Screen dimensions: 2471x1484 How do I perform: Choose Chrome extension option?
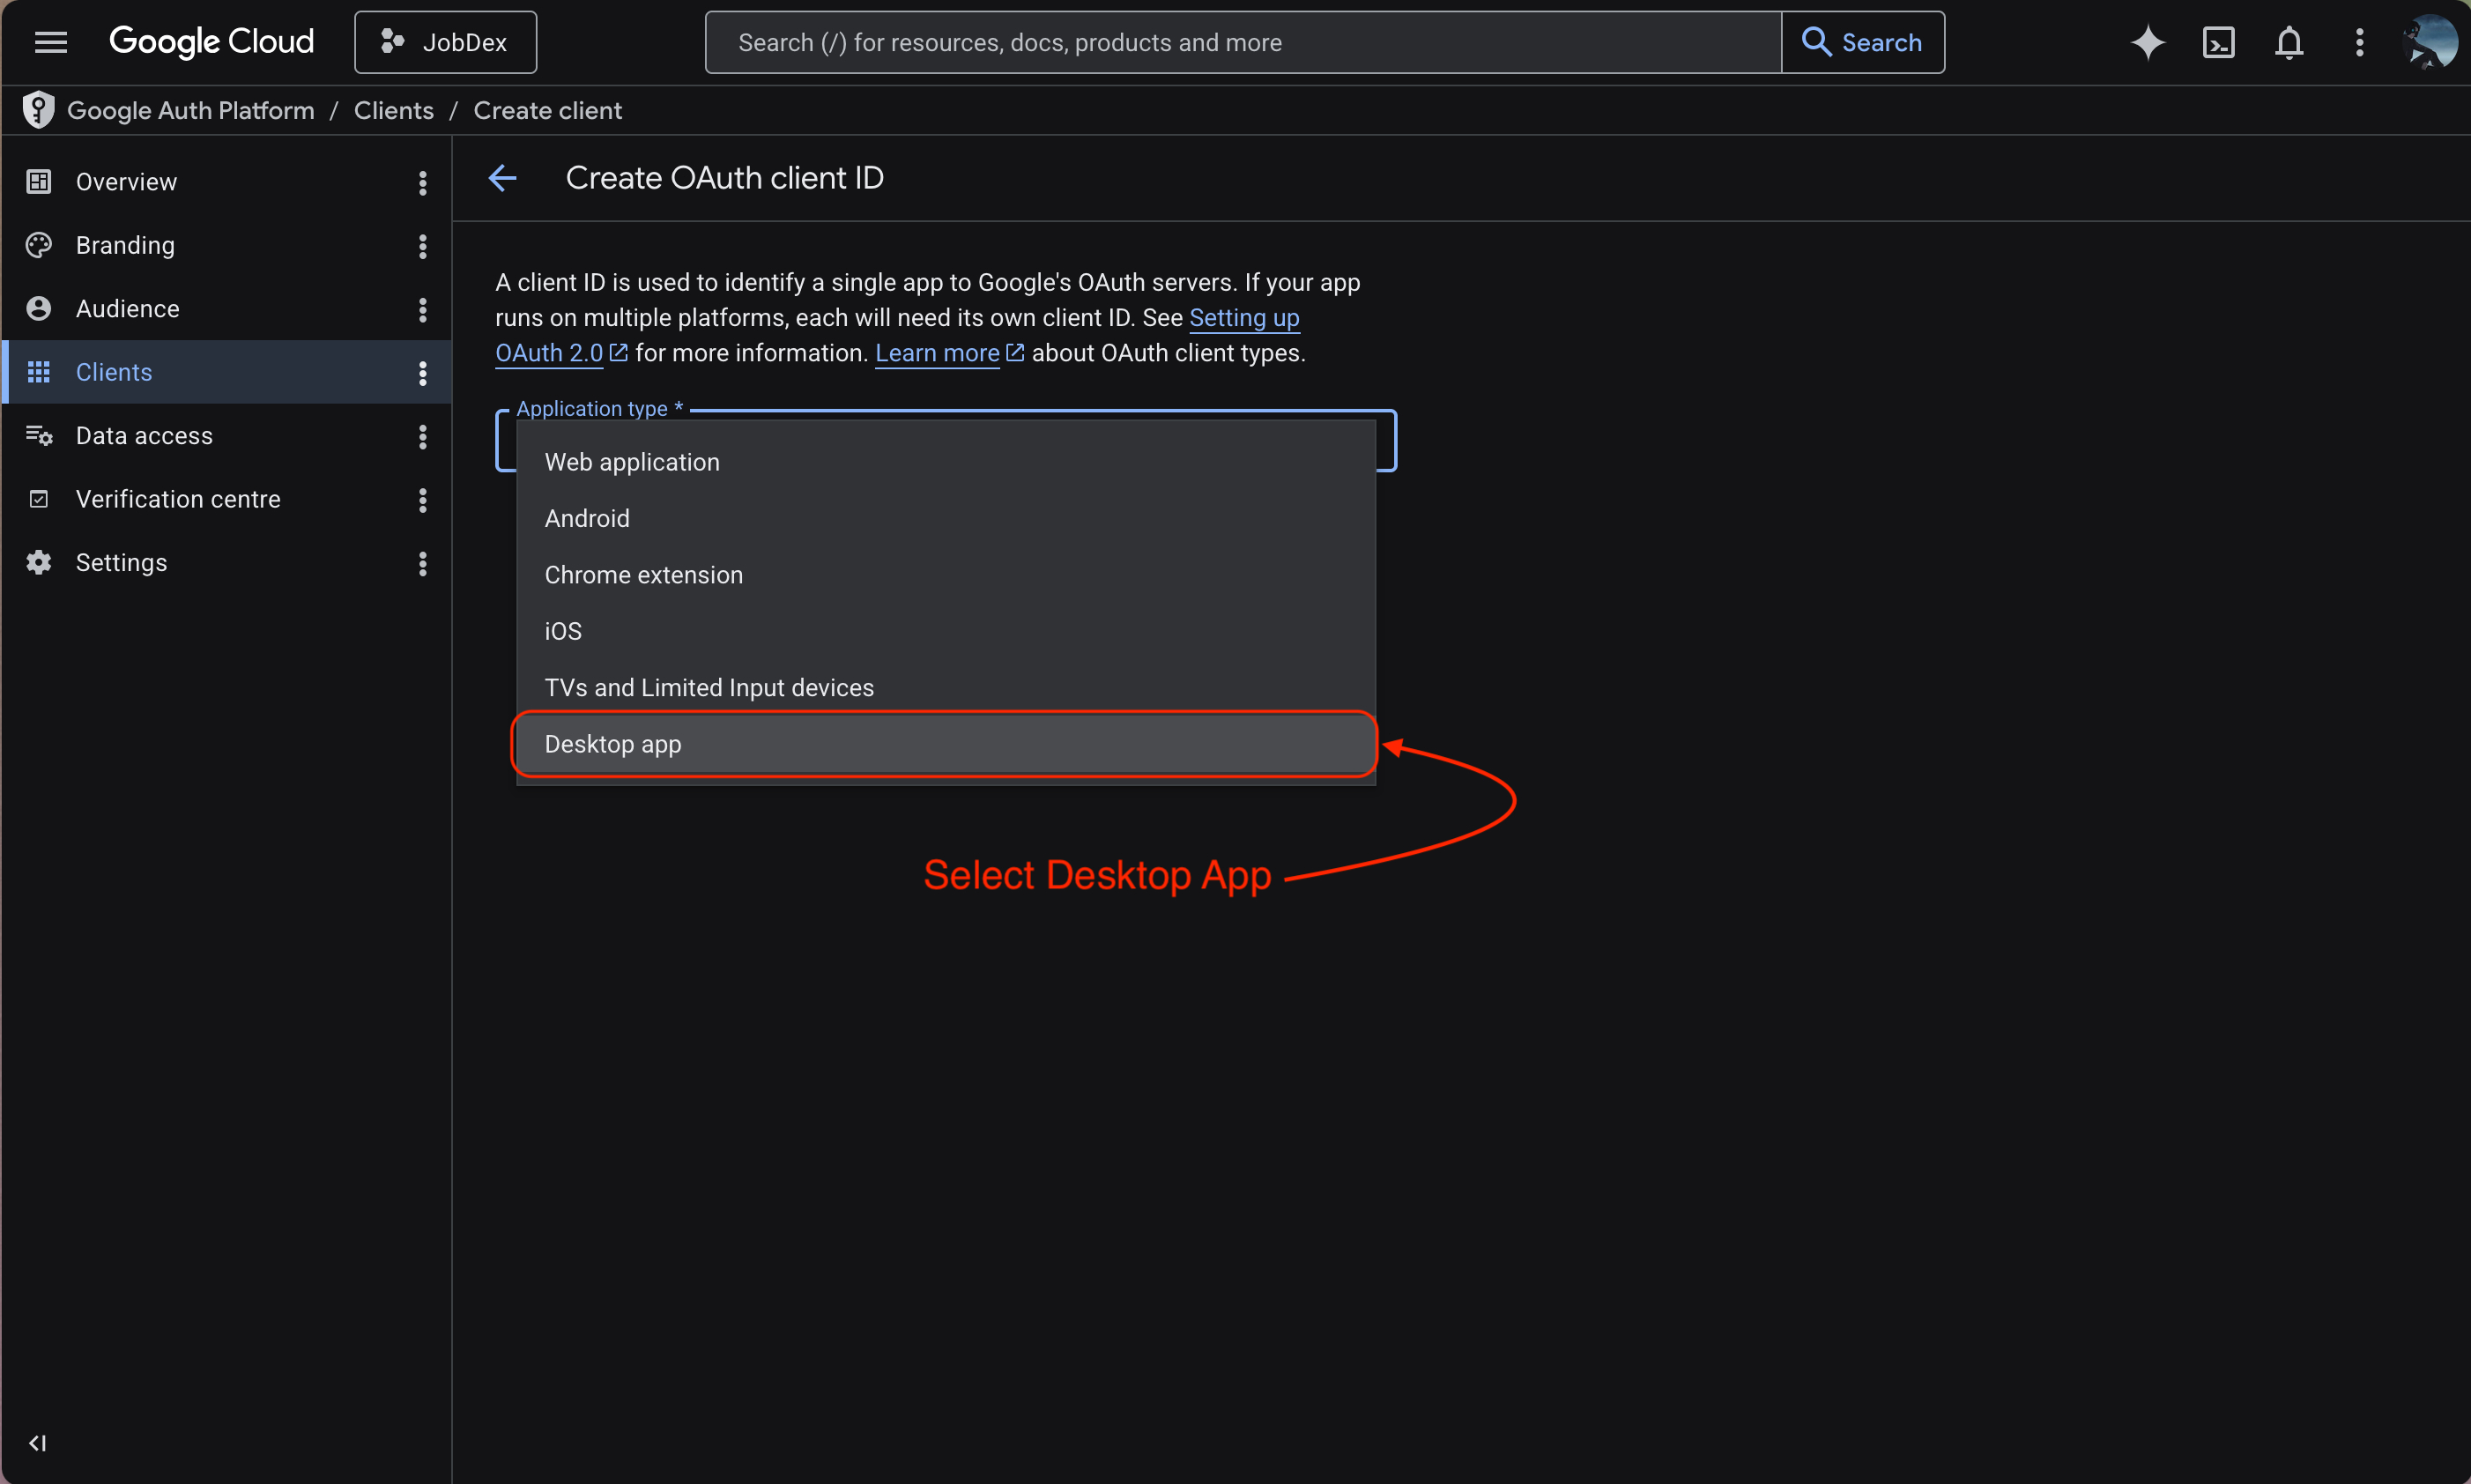coord(946,575)
